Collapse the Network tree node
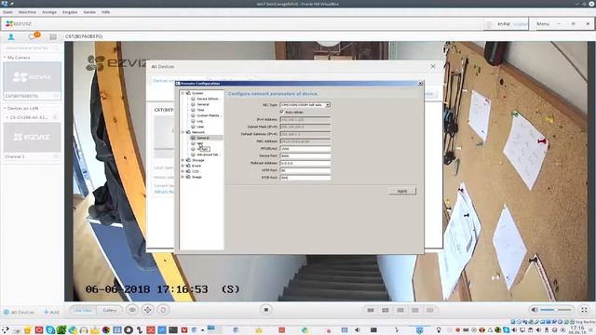This screenshot has width=596, height=335. [183, 132]
